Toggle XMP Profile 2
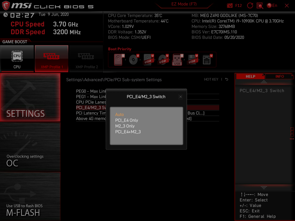The width and height of the screenshot is (295, 221). (x=86, y=58)
